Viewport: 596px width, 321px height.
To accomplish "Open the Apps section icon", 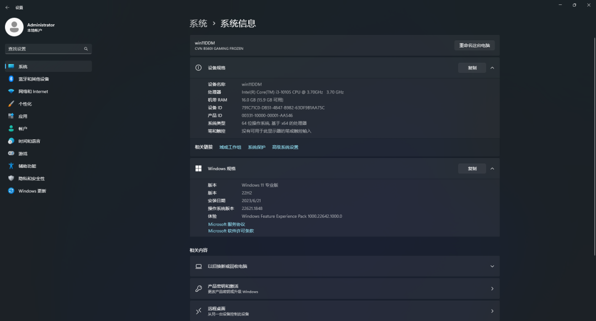I will pos(11,116).
